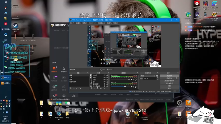221x124 pixels.
Task: Move selected scene down with chevron
Action: coord(80,88)
